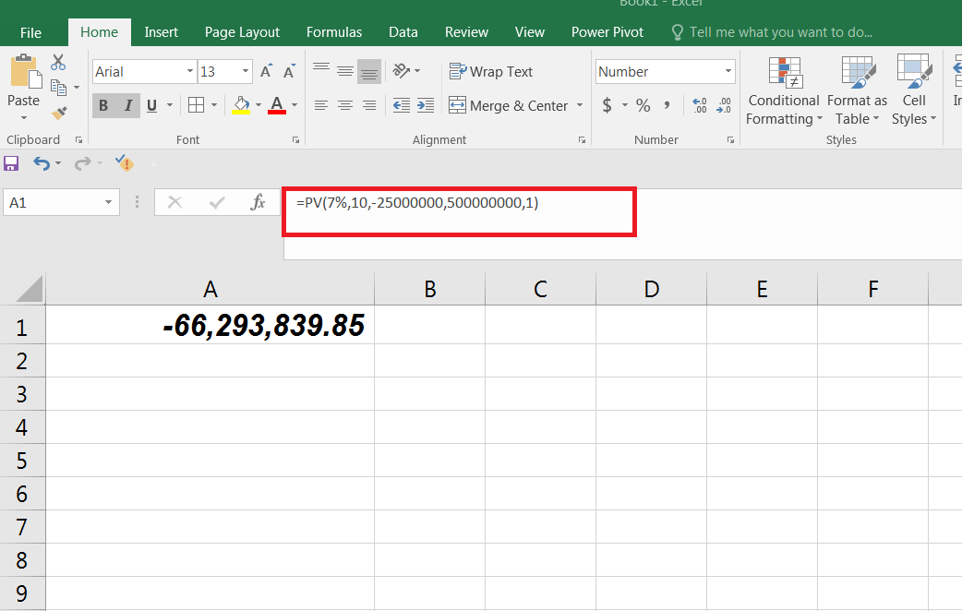The width and height of the screenshot is (962, 611).
Task: Apply Accounting dollar format
Action: coord(607,105)
